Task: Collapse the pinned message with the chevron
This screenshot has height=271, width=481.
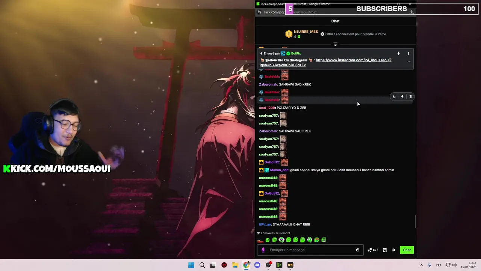Action: (x=408, y=61)
